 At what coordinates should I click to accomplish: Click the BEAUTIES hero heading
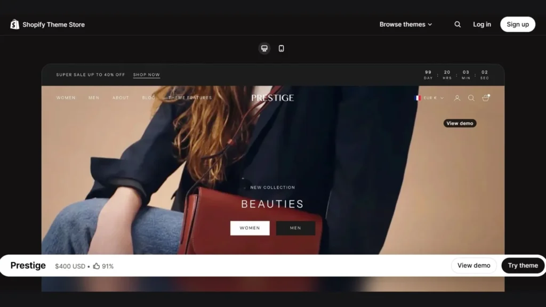(272, 204)
